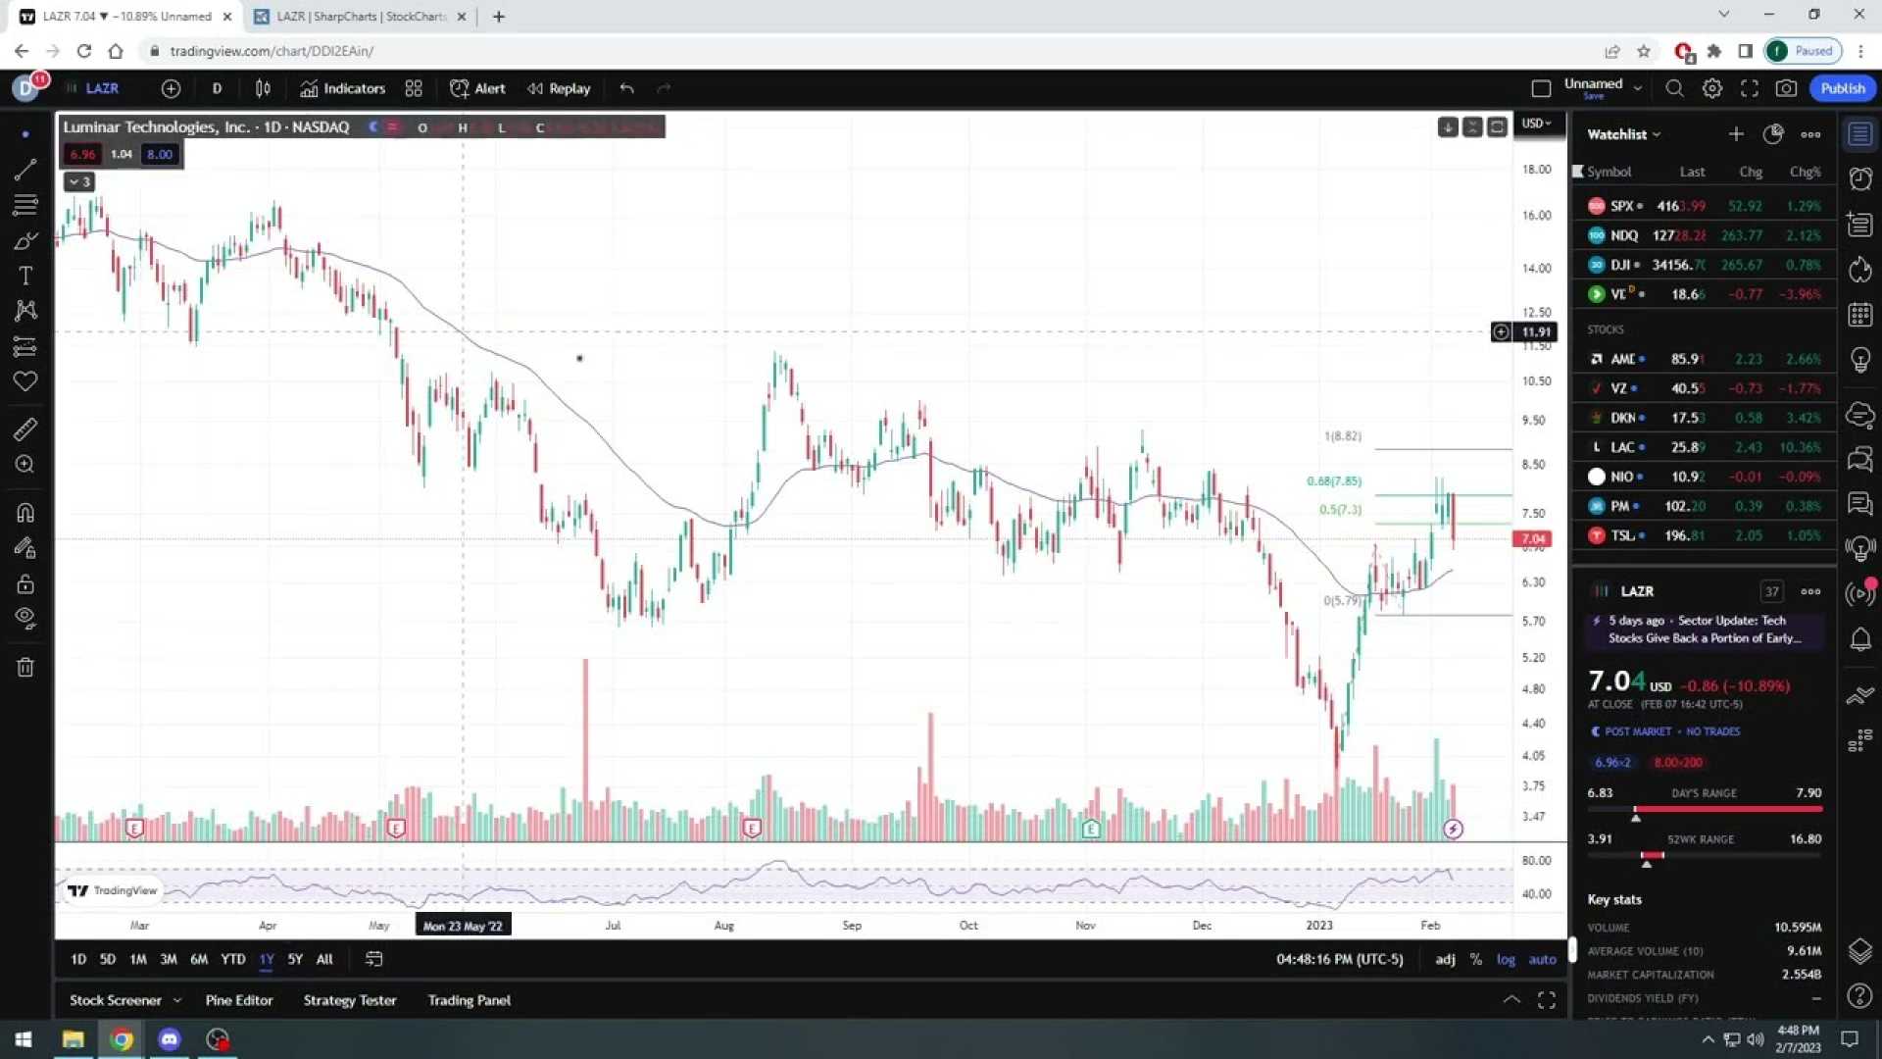Screen dimensions: 1882x1059
Task: Open watchlist more options menu
Action: click(x=1810, y=134)
